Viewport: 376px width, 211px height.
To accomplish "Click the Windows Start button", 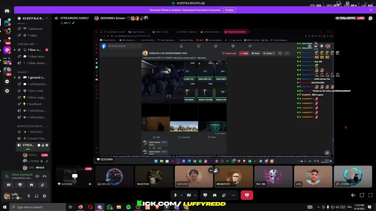I will coord(5,207).
